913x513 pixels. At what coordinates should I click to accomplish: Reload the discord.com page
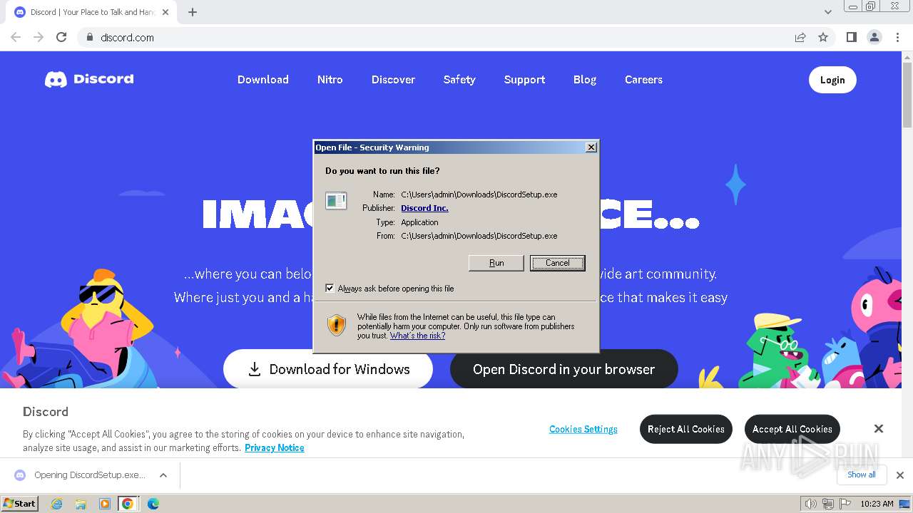coord(61,37)
